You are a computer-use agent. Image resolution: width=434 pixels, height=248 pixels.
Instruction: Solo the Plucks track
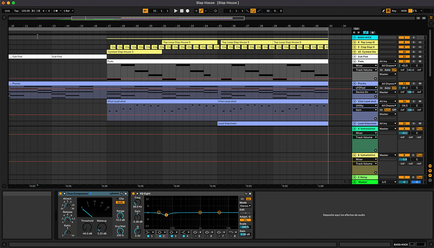[414, 84]
